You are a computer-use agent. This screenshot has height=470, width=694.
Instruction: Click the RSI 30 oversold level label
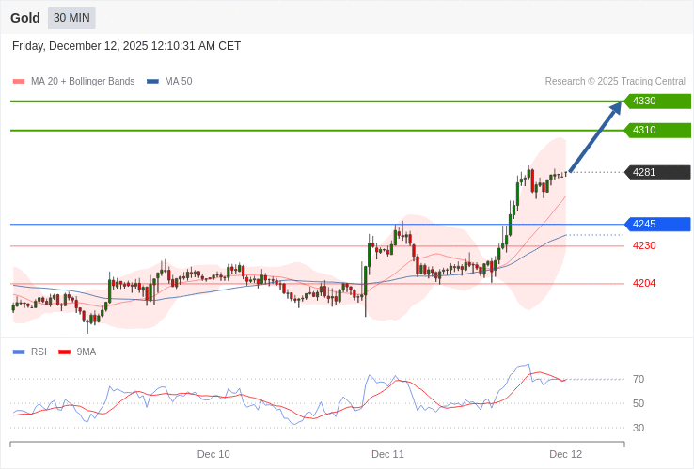[639, 429]
